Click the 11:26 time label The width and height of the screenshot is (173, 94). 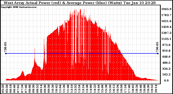point(64,89)
